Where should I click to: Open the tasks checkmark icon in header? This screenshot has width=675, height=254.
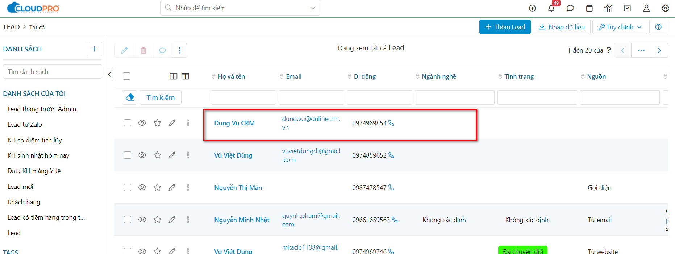628,8
